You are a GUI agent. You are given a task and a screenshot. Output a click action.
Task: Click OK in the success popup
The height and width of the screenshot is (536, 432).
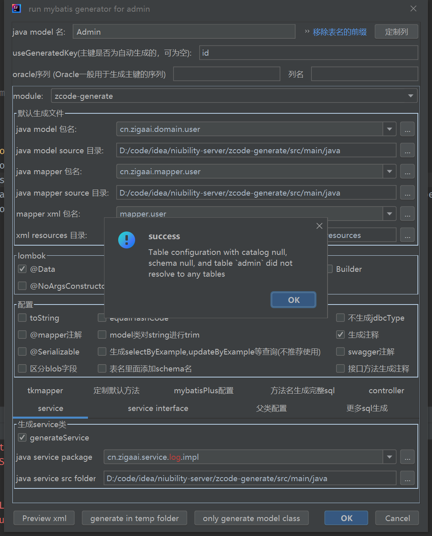click(x=293, y=300)
